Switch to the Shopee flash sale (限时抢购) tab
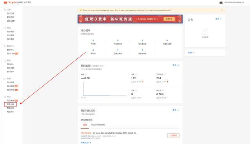251x145 pixels. tap(98, 125)
